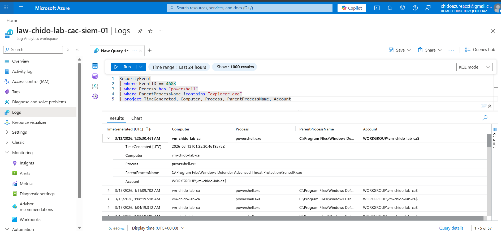
Task: Open the Cloud Shell icon
Action: (x=377, y=8)
